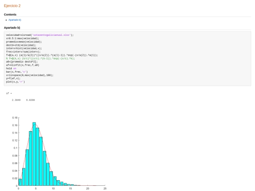Click the code line 'promedio=mean(velocidad);'
The height and width of the screenshot is (191, 255).
(24, 42)
